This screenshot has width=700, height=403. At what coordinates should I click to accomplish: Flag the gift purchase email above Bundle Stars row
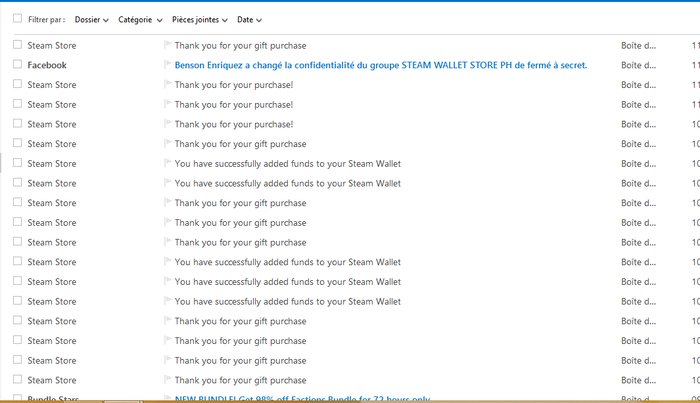tap(168, 379)
